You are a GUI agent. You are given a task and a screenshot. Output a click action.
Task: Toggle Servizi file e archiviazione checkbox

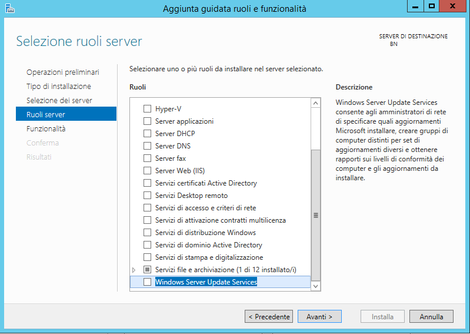tap(147, 269)
